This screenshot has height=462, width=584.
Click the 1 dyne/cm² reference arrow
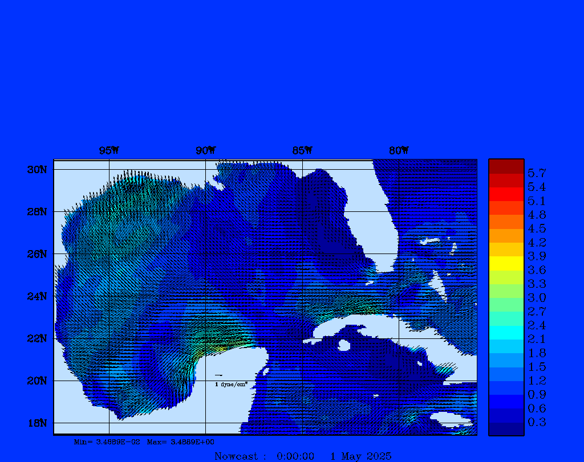pyautogui.click(x=218, y=375)
